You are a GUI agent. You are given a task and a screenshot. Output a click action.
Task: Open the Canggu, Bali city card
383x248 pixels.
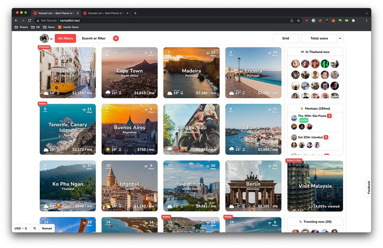click(x=191, y=129)
